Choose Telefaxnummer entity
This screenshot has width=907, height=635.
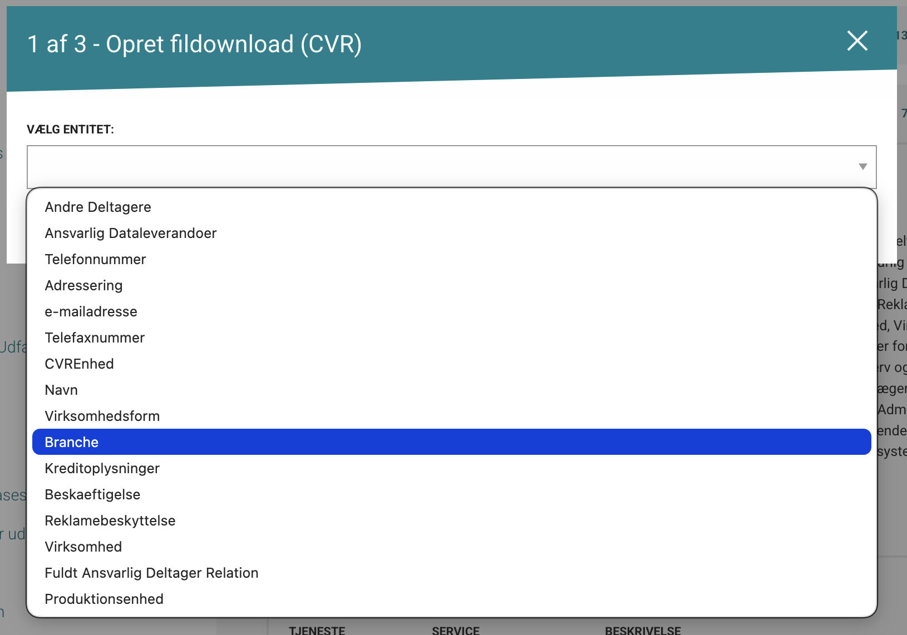tap(95, 338)
